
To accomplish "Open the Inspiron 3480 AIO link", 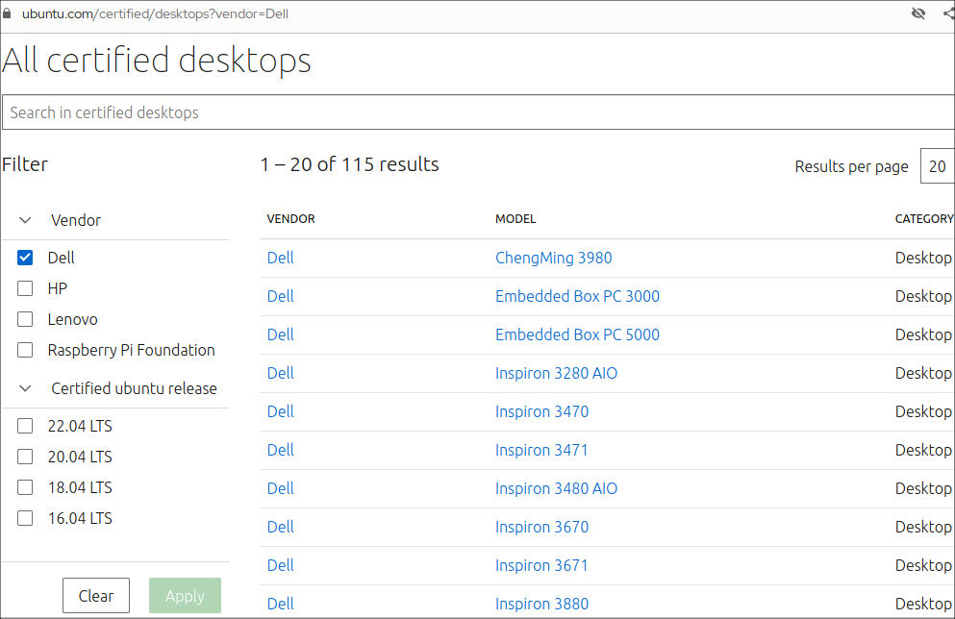I will [556, 488].
